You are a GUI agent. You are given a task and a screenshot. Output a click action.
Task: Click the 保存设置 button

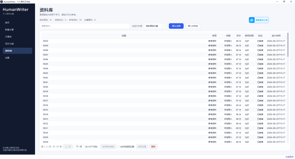(142, 147)
